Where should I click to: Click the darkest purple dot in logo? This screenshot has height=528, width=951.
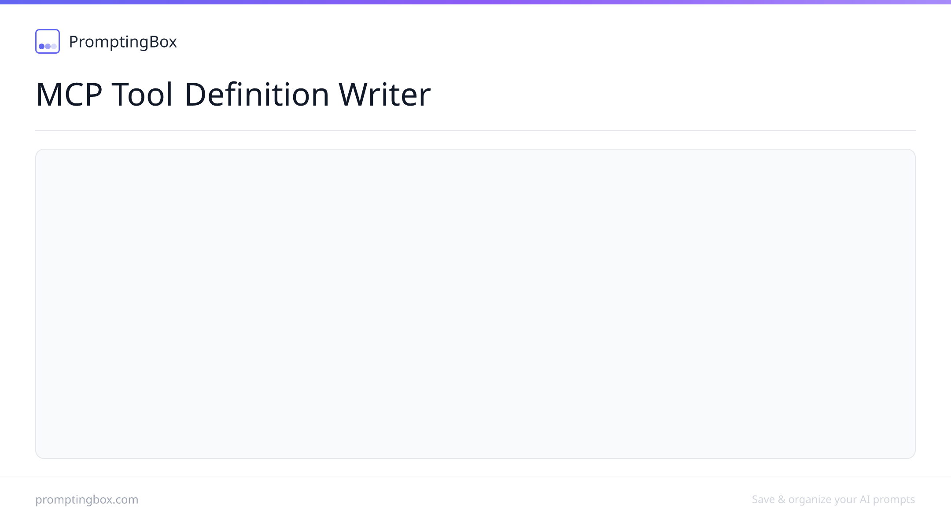point(42,46)
